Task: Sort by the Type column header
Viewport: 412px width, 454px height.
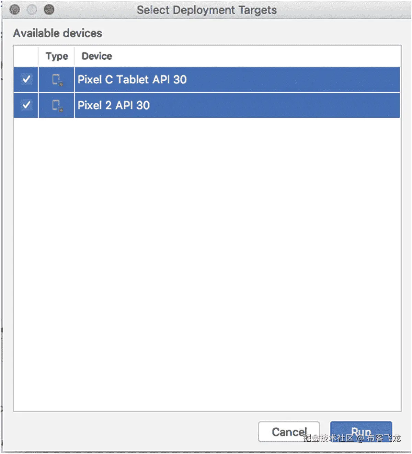Action: pyautogui.click(x=57, y=56)
